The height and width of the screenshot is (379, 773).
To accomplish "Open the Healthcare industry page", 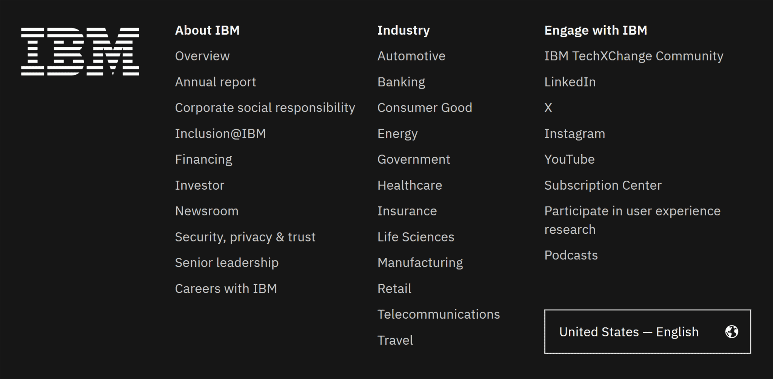I will coord(410,185).
